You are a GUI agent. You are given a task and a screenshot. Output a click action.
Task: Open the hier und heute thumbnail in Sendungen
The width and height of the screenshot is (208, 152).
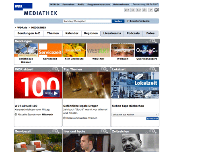(74, 50)
